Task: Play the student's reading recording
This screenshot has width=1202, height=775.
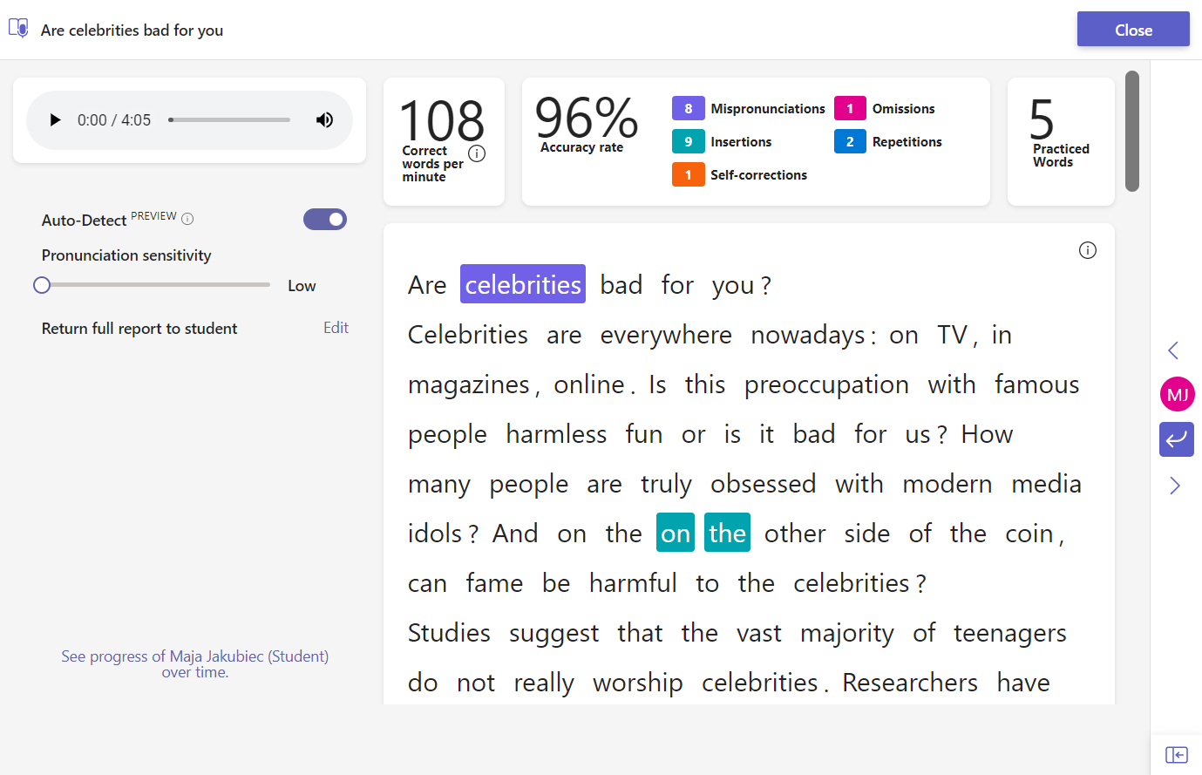Action: point(55,120)
